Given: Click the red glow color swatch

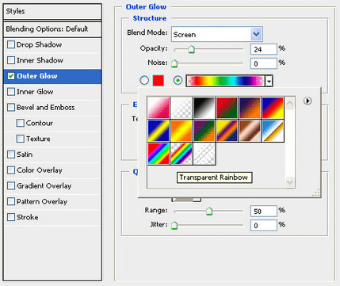Looking at the screenshot, I should pyautogui.click(x=159, y=81).
